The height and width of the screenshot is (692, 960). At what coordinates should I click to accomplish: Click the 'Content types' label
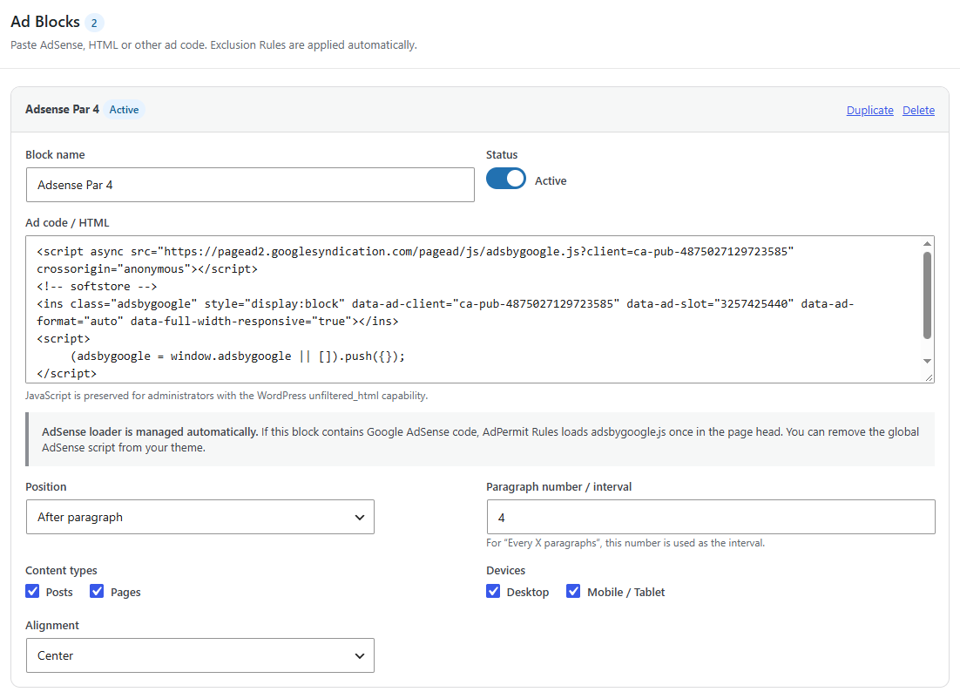tap(61, 570)
